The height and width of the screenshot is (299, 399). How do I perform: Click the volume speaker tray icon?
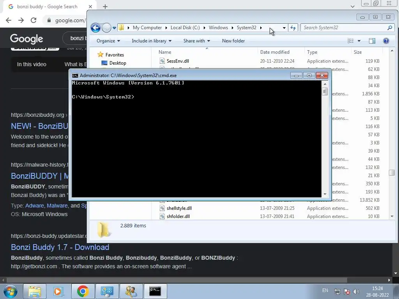pos(356,292)
